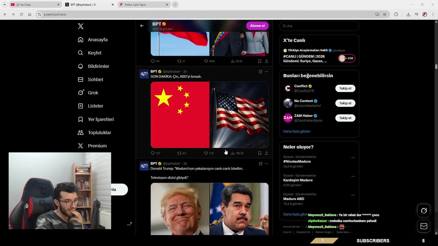The width and height of the screenshot is (438, 246).
Task: Open Grok explain on Trump Maduro post
Action: click(x=260, y=164)
